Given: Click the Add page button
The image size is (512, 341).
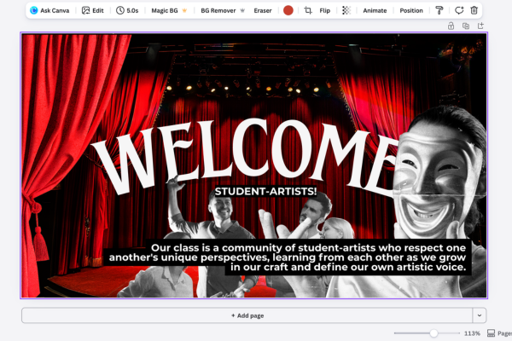Looking at the screenshot, I should click(x=247, y=315).
